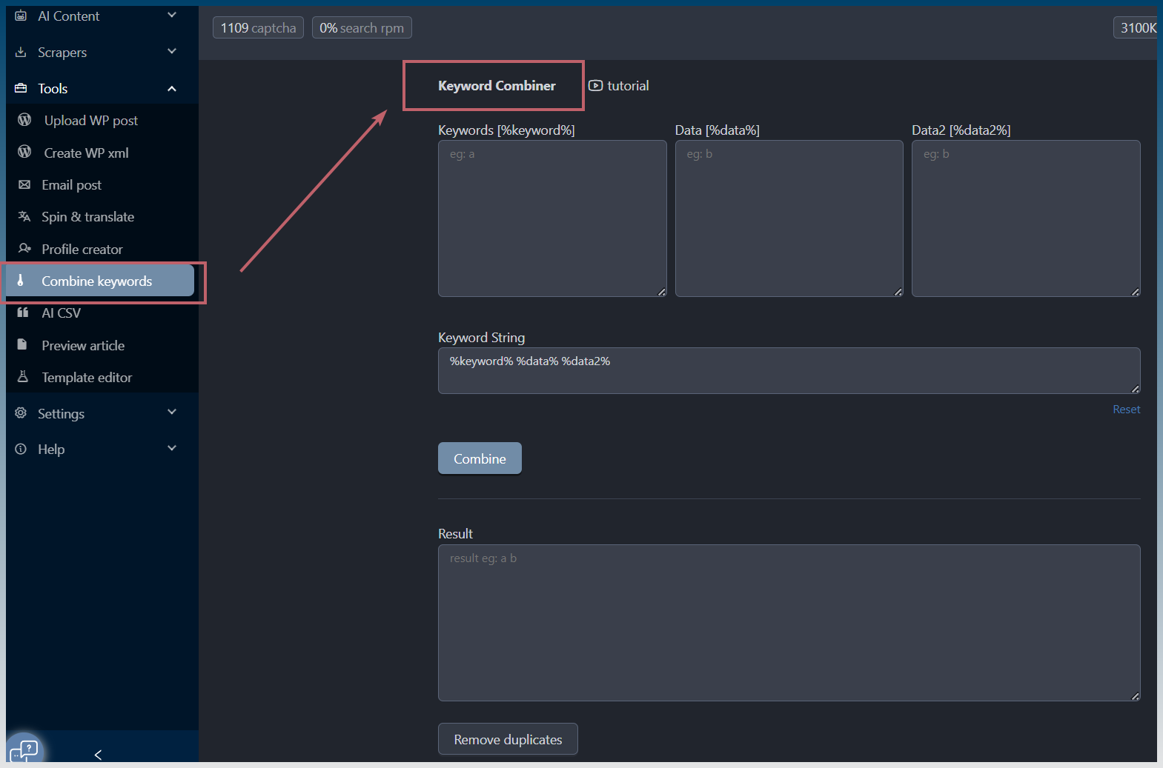
Task: Collapse the Tools menu chevron
Action: [x=172, y=89]
